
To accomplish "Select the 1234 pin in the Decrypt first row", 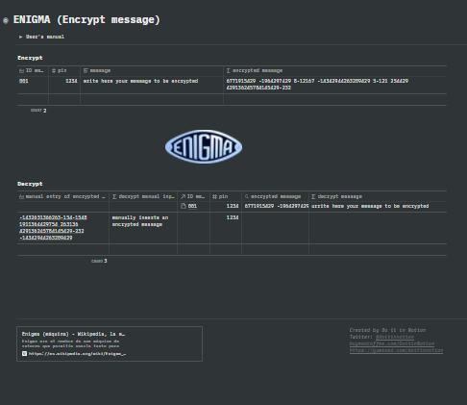I will pos(226,207).
